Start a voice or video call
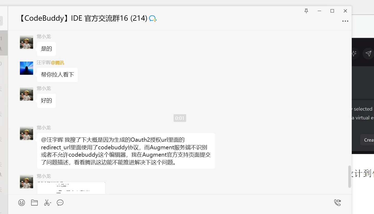This screenshot has height=214, width=374. click(x=337, y=202)
